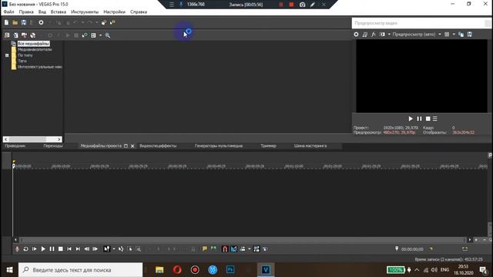The image size is (493, 277).
Task: Pause in the video preview window
Action: (x=419, y=118)
